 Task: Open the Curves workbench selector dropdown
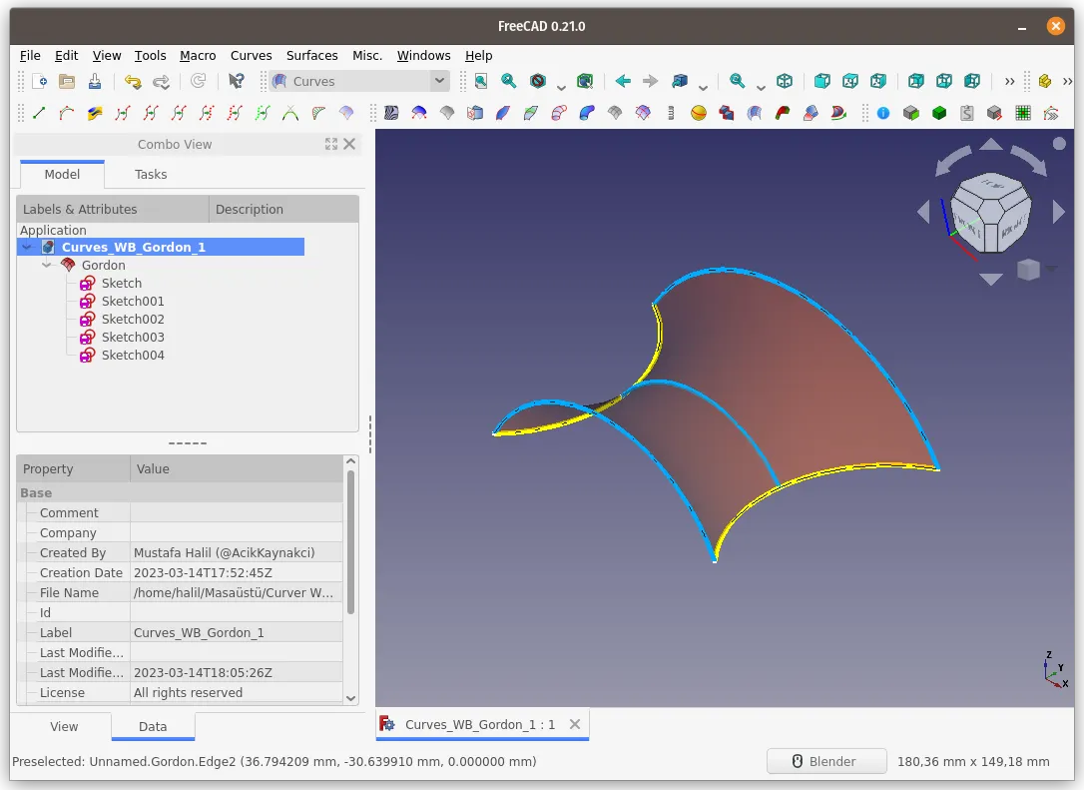point(359,81)
